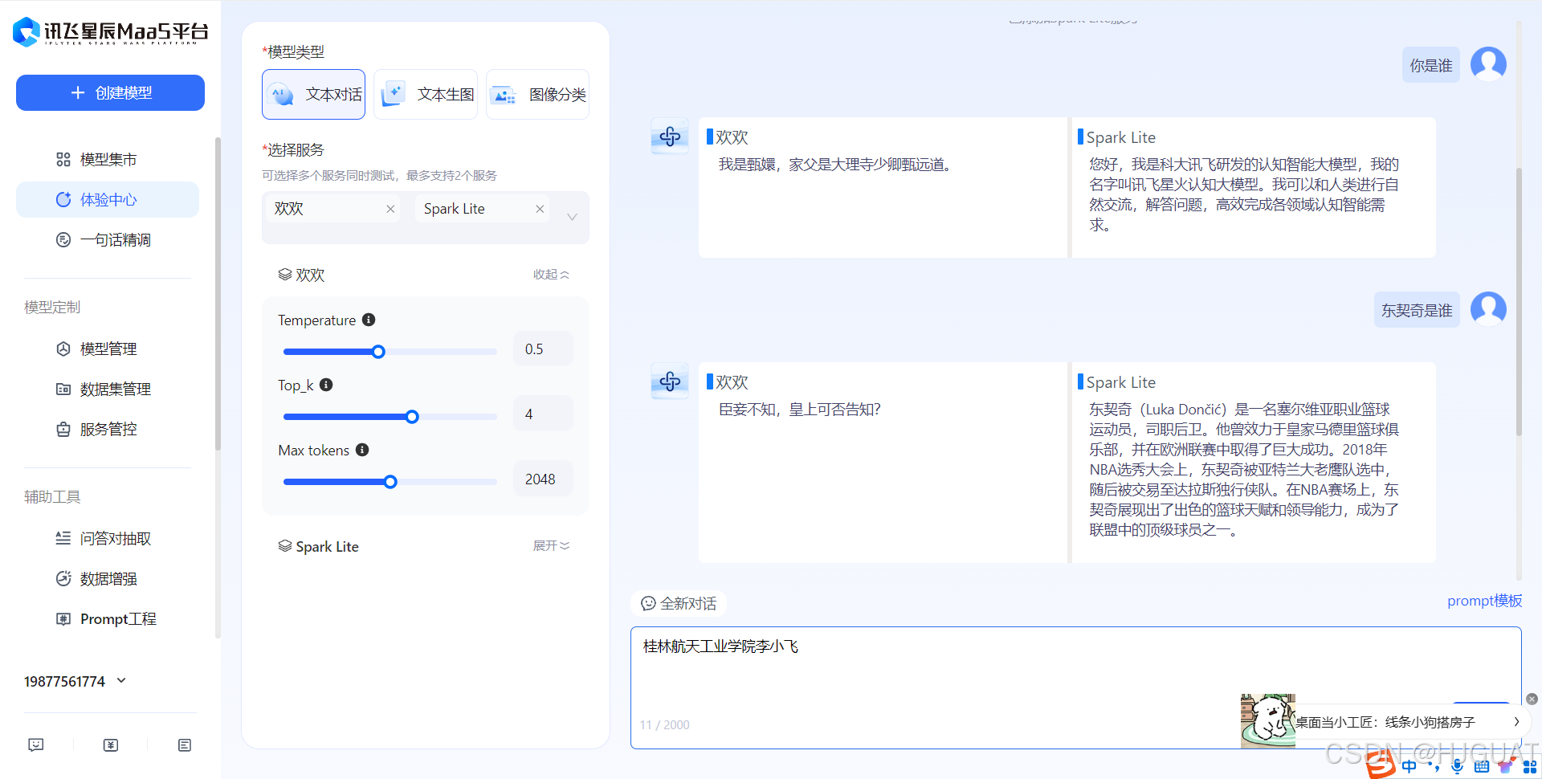This screenshot has height=779, width=1542.
Task: Expand the account 19877561774 dropdown
Action: (x=121, y=680)
